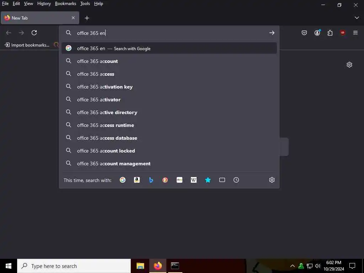Search with Bing one-off engine icon
The width and height of the screenshot is (364, 273).
[x=151, y=180]
